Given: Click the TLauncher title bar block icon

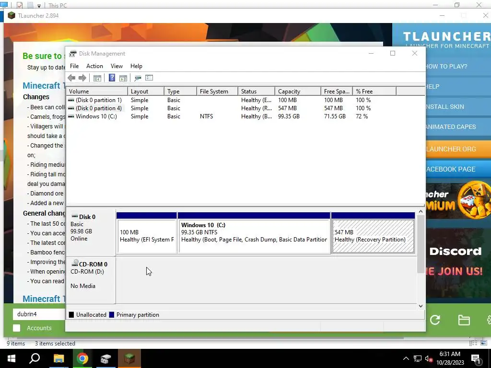Looking at the screenshot, I should [12, 16].
